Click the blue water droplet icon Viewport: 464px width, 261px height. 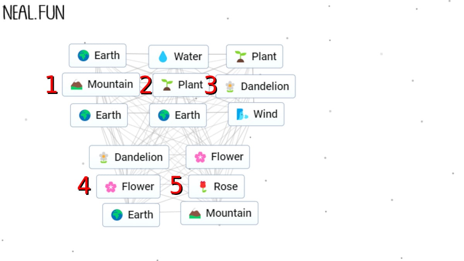coord(163,57)
